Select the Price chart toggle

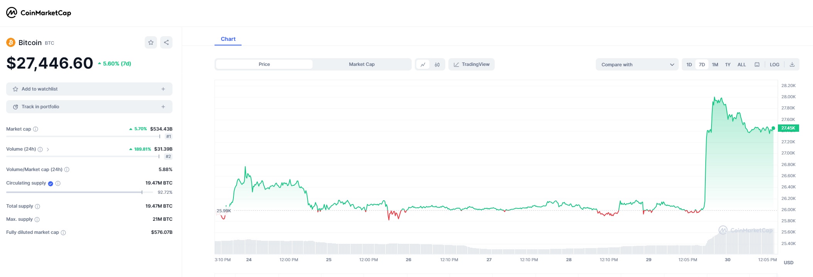tap(264, 64)
